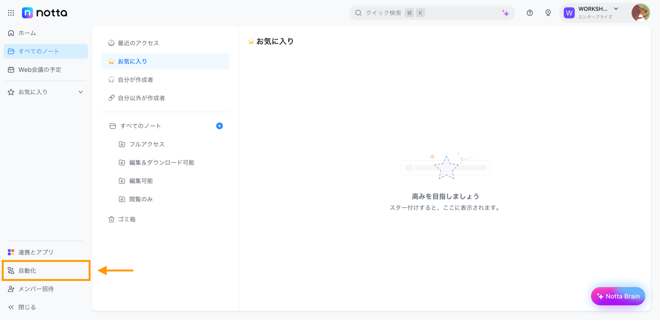Click the folder icon beside 閲覧のみ
This screenshot has width=660, height=320.
point(122,199)
